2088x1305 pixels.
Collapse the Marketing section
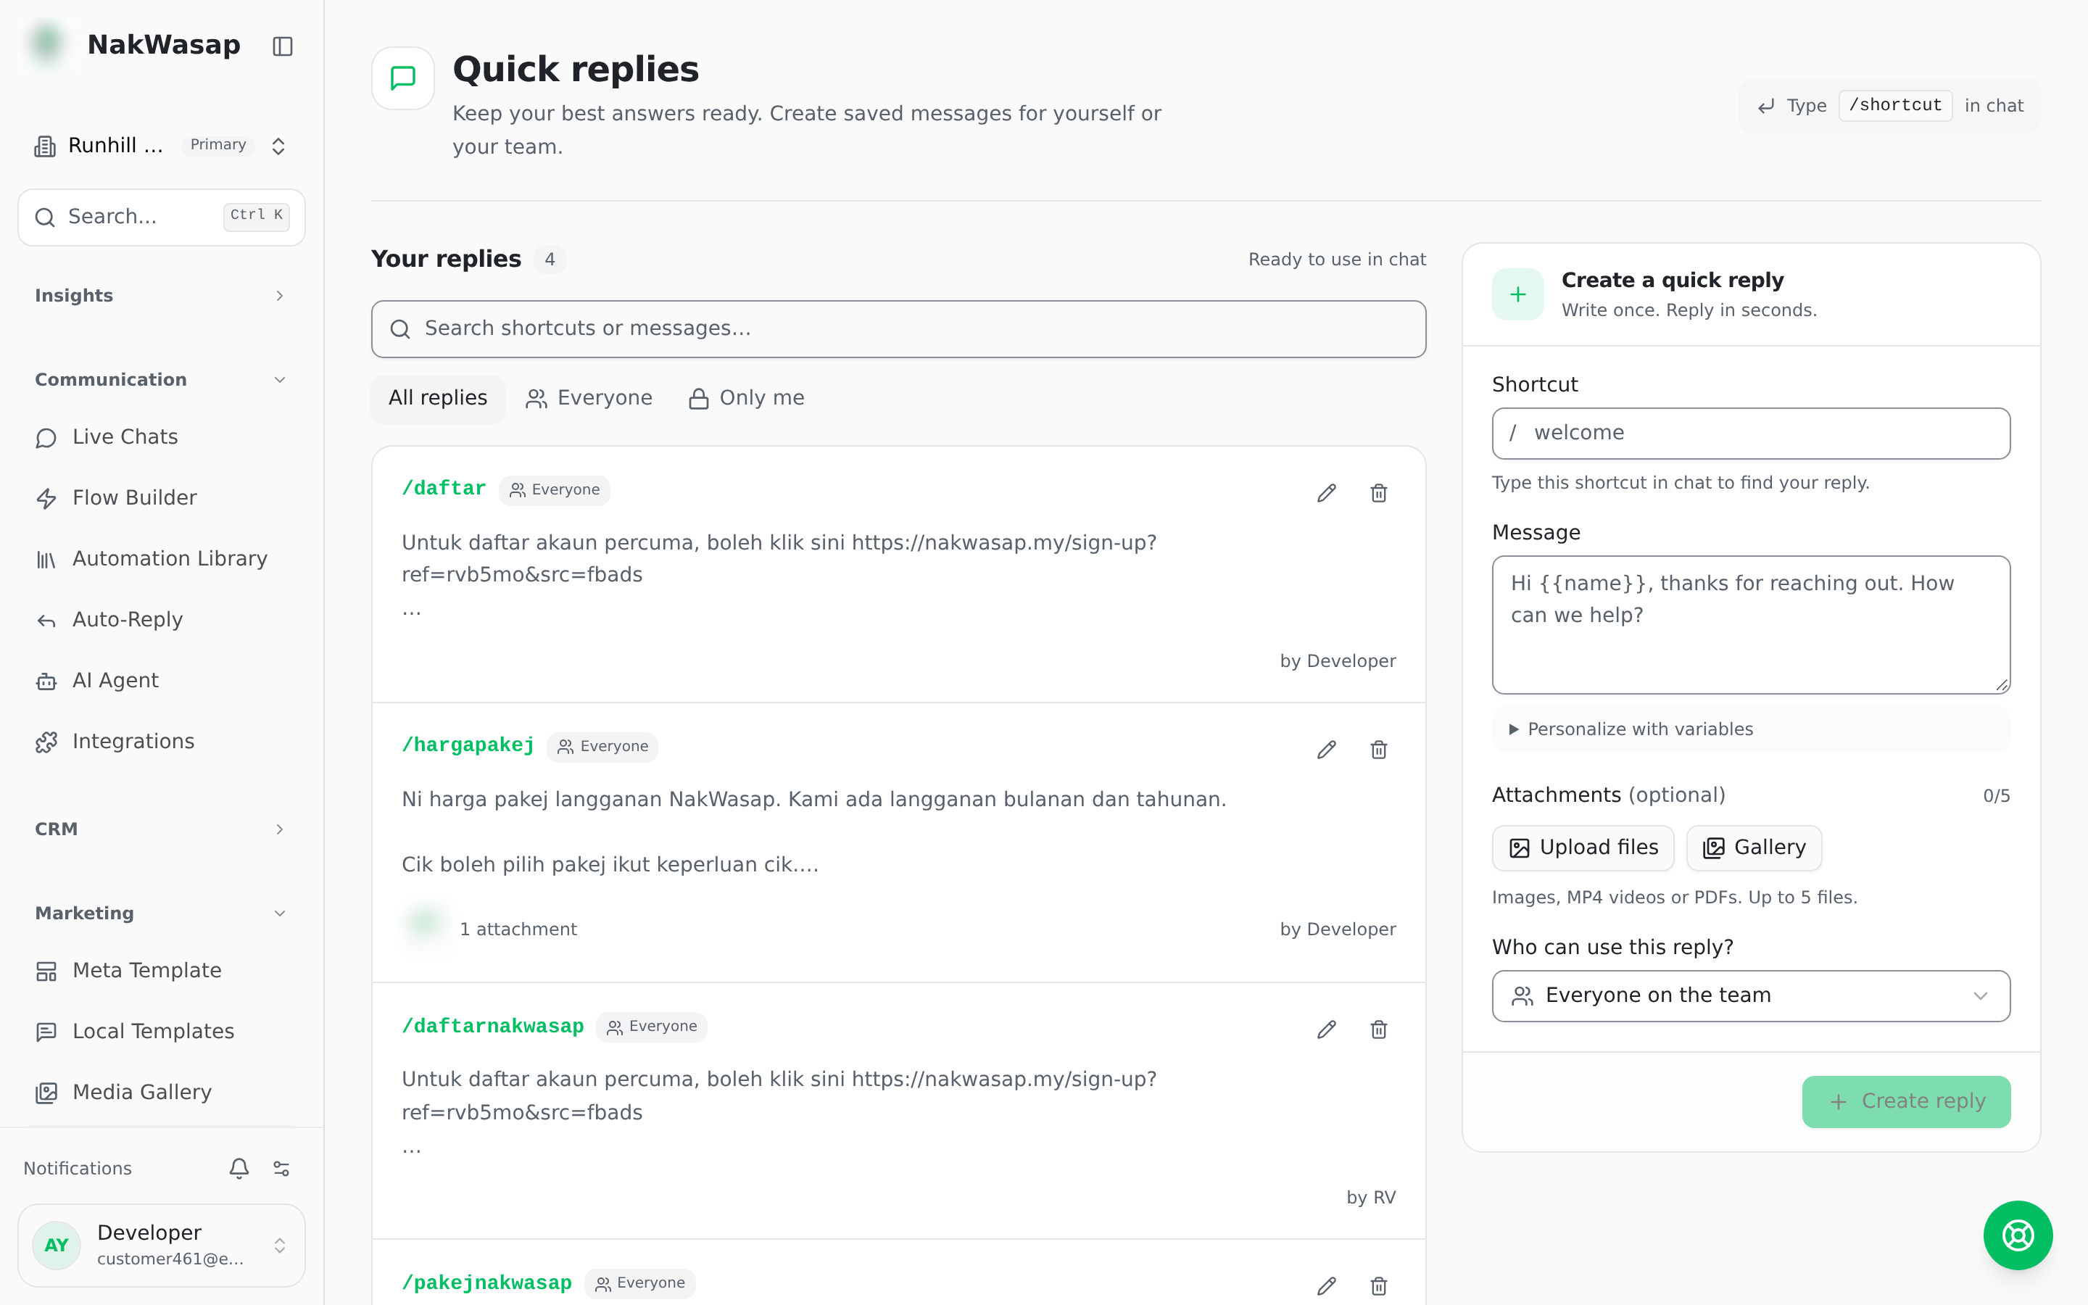click(x=160, y=913)
